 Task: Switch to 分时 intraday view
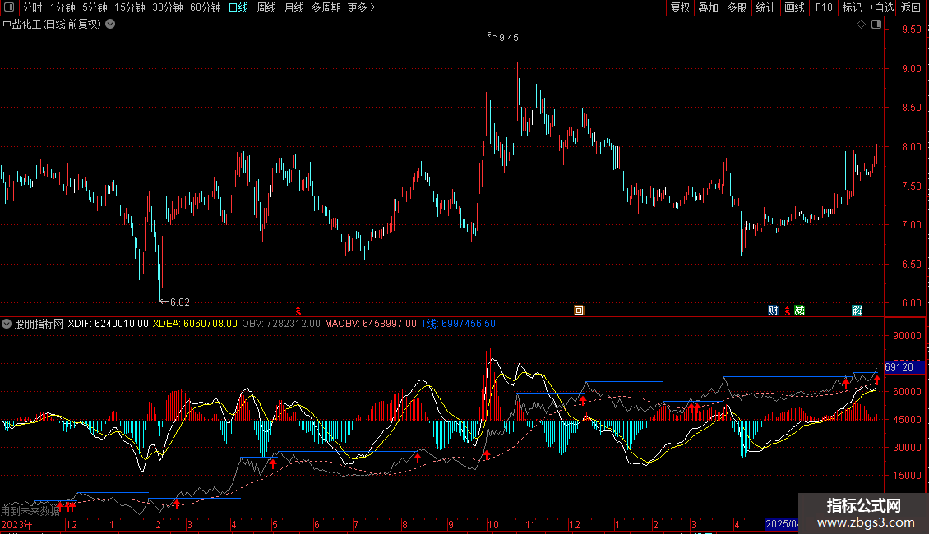pos(33,7)
